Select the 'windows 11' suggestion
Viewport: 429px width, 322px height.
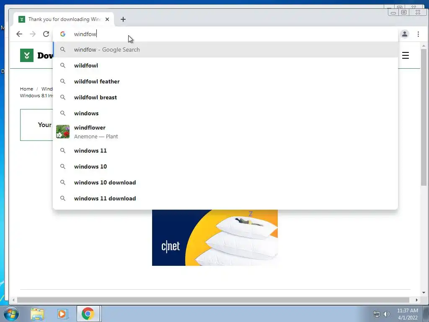pos(225,151)
